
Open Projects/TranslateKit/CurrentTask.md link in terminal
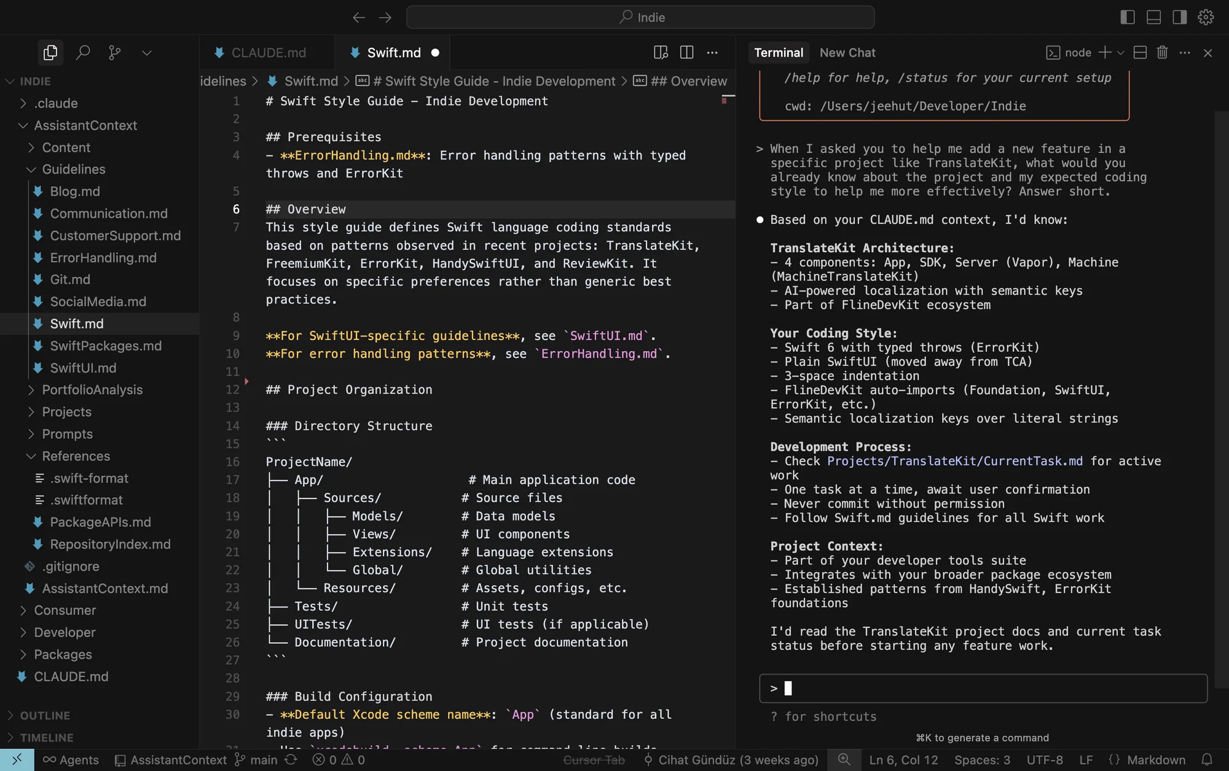[954, 461]
